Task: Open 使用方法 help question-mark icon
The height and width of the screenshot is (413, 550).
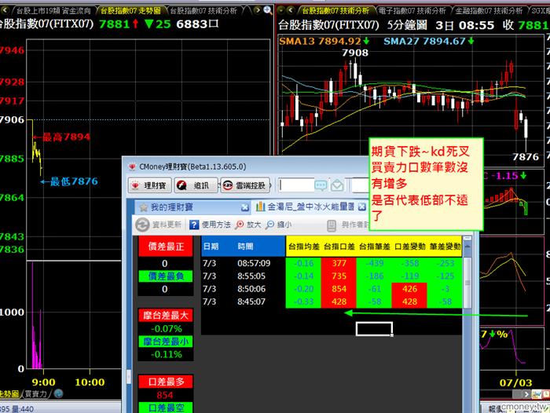Action: point(194,225)
